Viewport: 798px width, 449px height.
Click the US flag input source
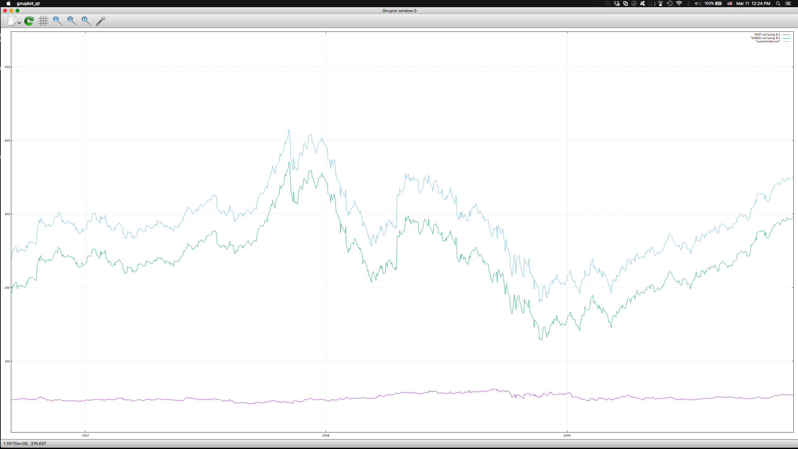730,3
